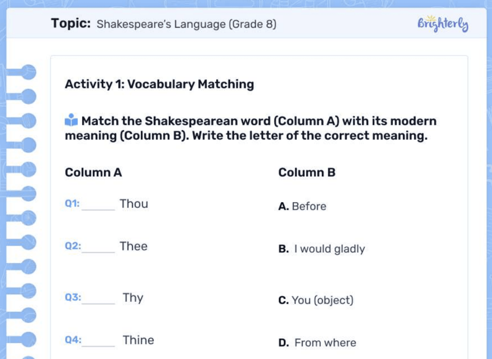The width and height of the screenshot is (492, 359).
Task: Click the Shakespeare's Language (Grade 8) text
Action: tap(186, 24)
